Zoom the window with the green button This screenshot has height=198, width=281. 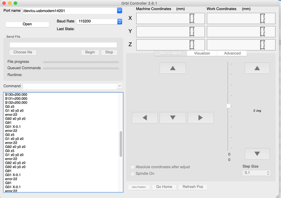(16, 3)
